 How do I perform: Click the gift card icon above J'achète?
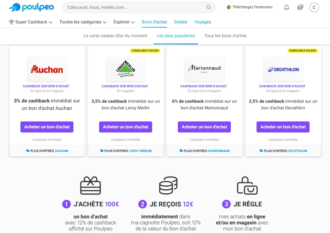91,186
